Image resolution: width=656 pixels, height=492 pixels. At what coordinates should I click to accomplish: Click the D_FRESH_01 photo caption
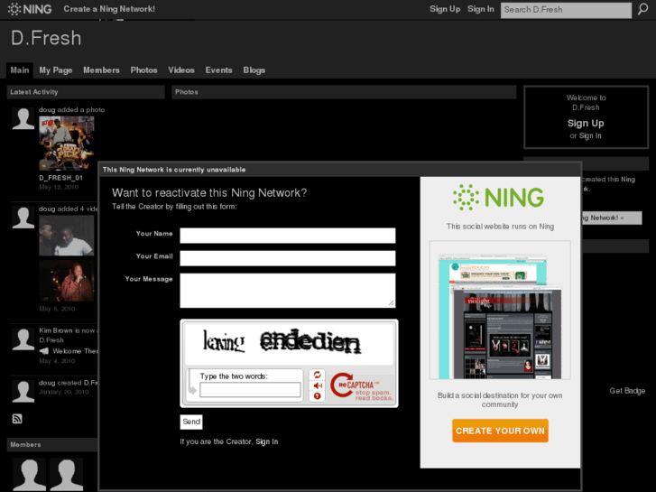pyautogui.click(x=61, y=178)
